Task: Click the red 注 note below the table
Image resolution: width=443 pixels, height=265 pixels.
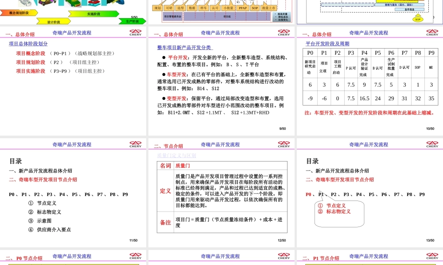Action: point(369,113)
